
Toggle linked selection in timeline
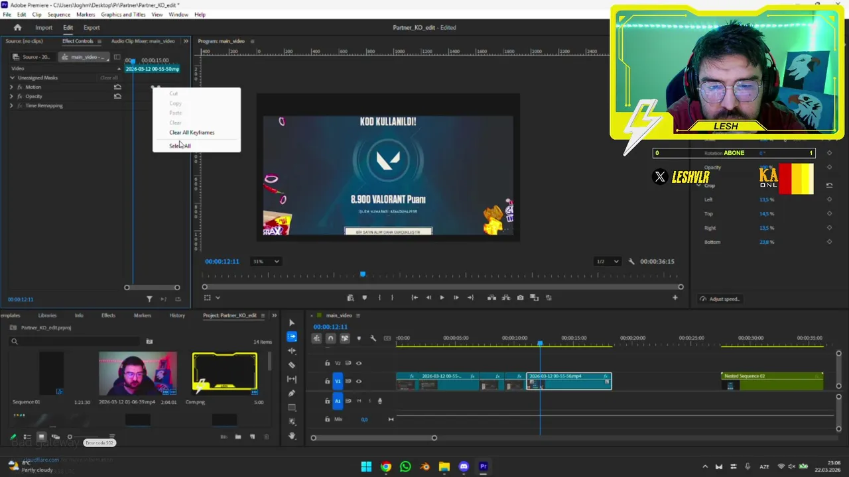[x=345, y=339]
